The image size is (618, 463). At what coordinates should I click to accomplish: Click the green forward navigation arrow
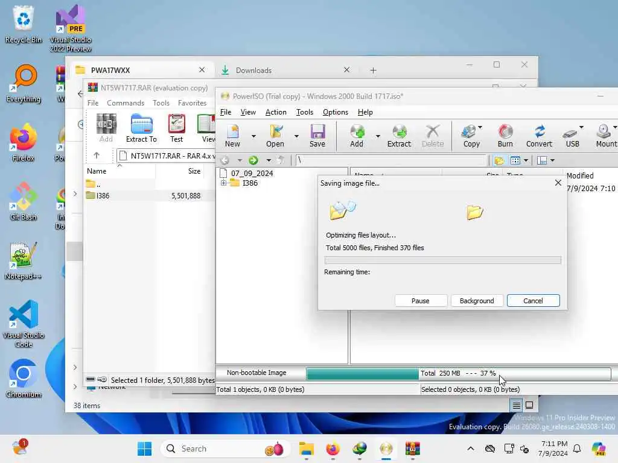(253, 160)
